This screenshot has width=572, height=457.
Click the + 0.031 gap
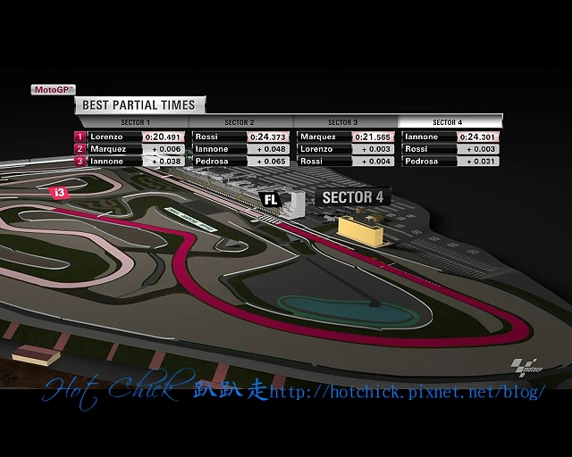[478, 161]
